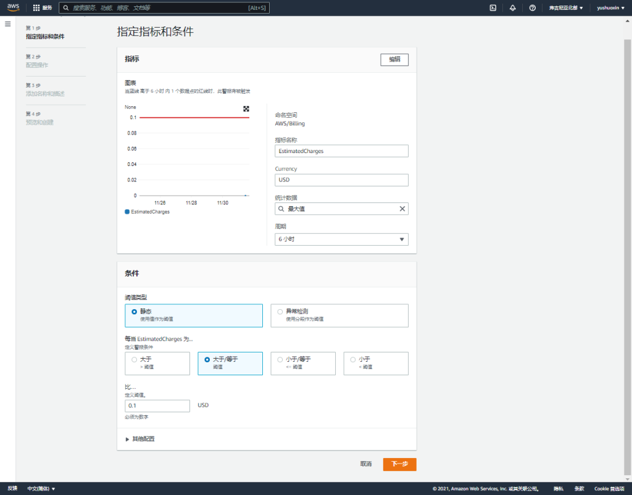Toggle the hamburger side navigation icon
The height and width of the screenshot is (495, 632).
point(8,24)
